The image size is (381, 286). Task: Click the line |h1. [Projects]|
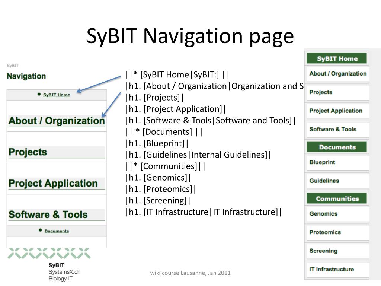point(154,98)
